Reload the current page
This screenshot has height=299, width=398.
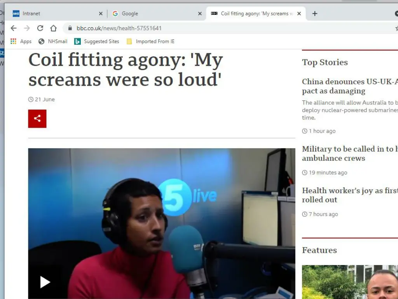(x=40, y=28)
